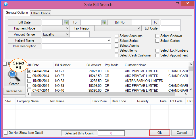
Task: Focus the Lot Code input field
Action: [x=170, y=28]
